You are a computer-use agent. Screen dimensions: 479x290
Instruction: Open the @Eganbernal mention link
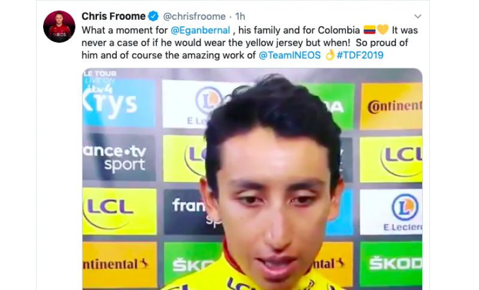point(201,30)
